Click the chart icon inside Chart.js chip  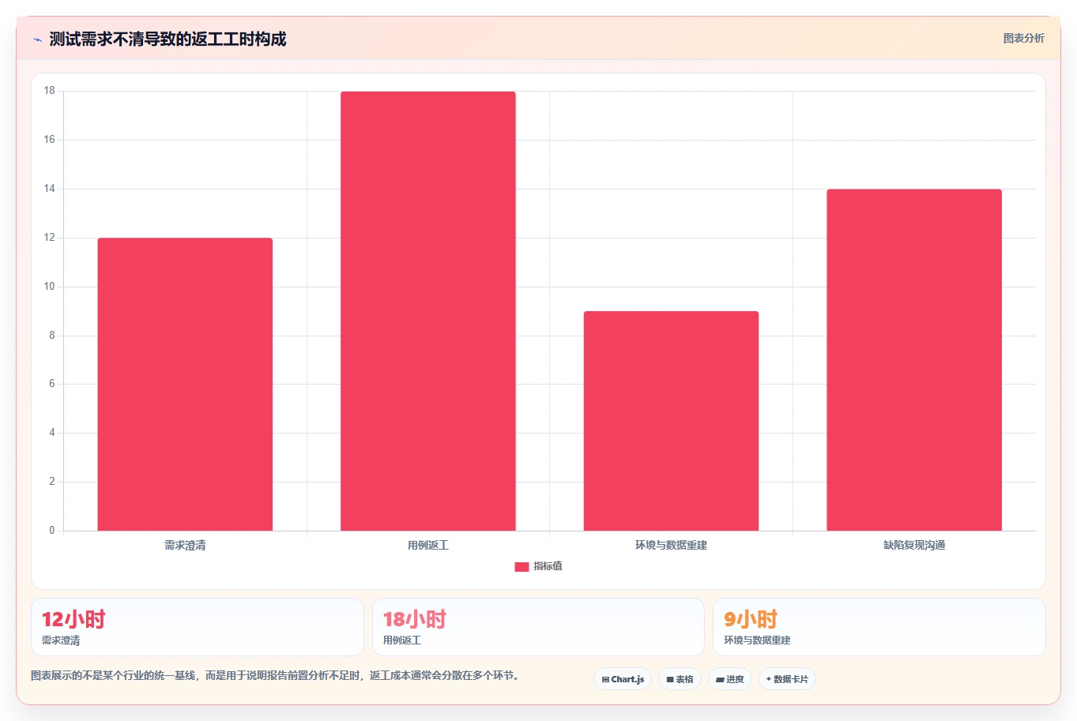605,679
